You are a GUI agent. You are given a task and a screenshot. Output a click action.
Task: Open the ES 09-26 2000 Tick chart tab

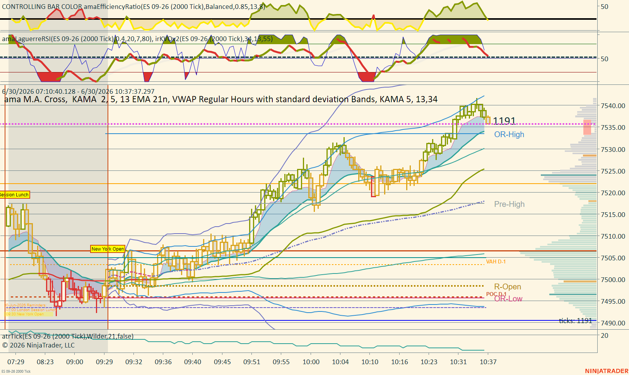[x=16, y=371]
